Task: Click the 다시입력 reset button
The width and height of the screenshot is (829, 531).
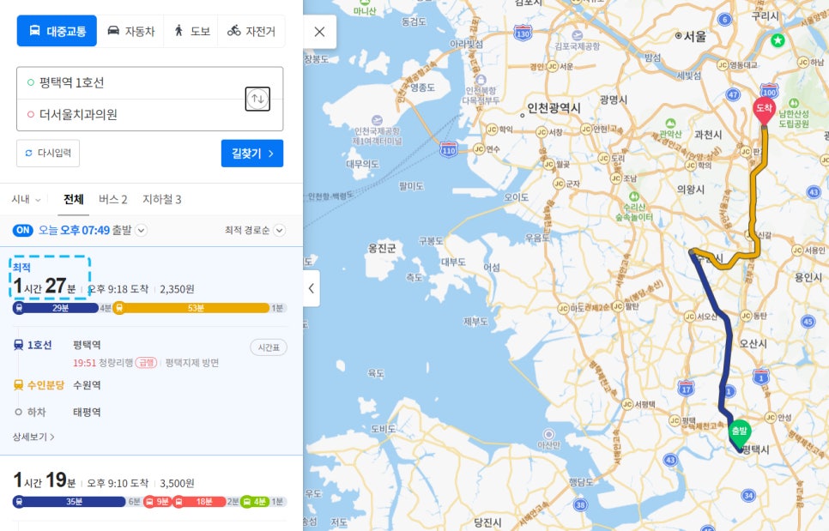Action: (x=48, y=154)
